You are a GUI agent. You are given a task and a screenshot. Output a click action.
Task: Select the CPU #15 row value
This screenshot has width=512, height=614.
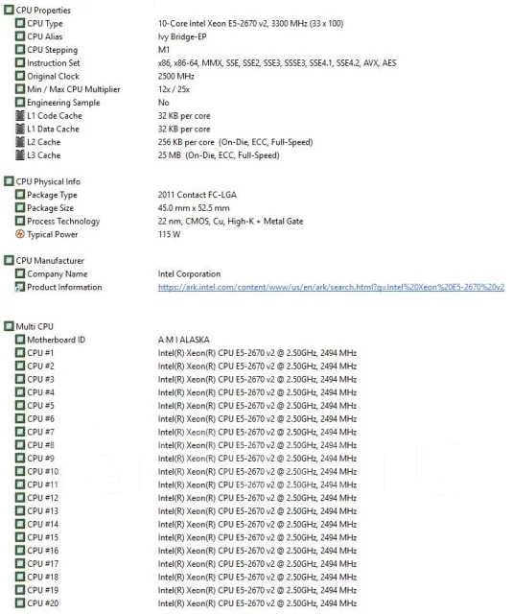257,537
